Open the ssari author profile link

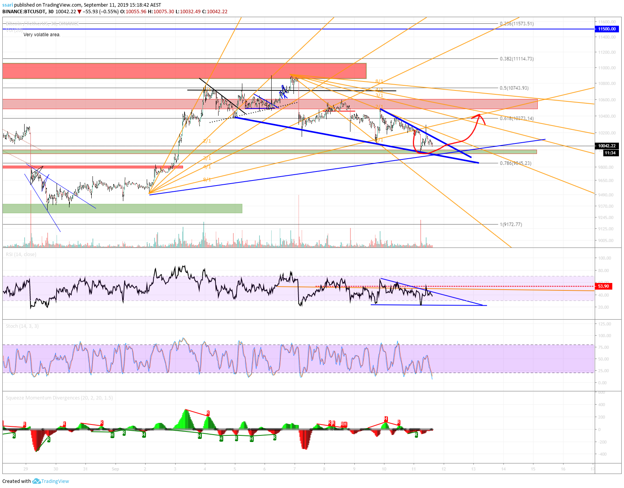click(x=7, y=5)
